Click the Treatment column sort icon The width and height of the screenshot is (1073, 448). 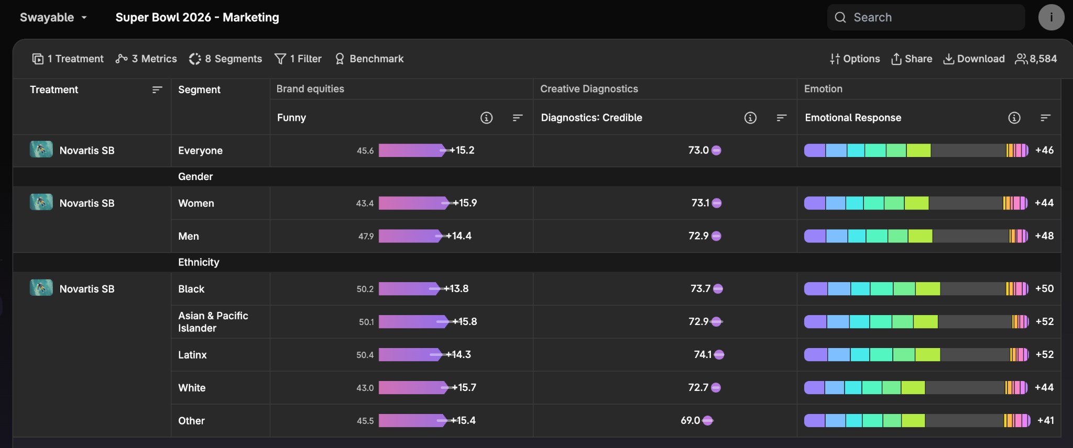coord(157,90)
